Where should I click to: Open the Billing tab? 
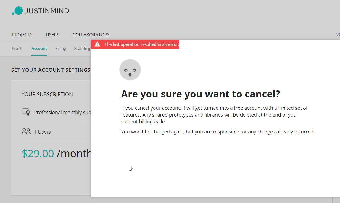click(60, 49)
